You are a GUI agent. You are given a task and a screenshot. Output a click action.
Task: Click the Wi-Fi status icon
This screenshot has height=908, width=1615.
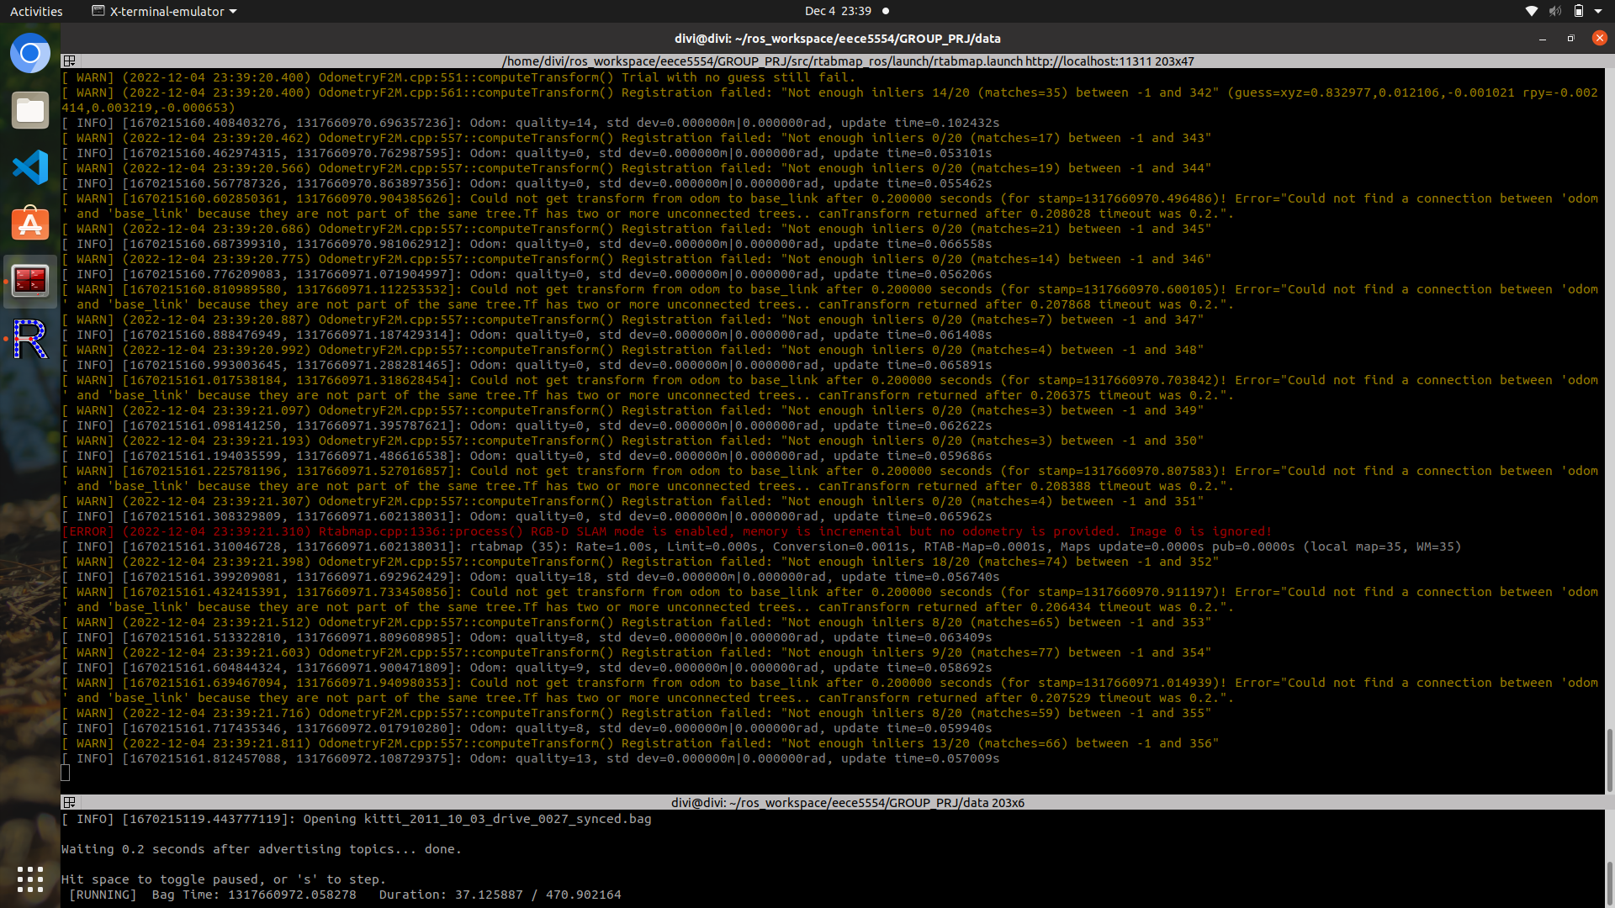coord(1531,11)
